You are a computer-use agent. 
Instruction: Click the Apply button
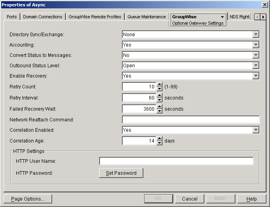point(221,199)
